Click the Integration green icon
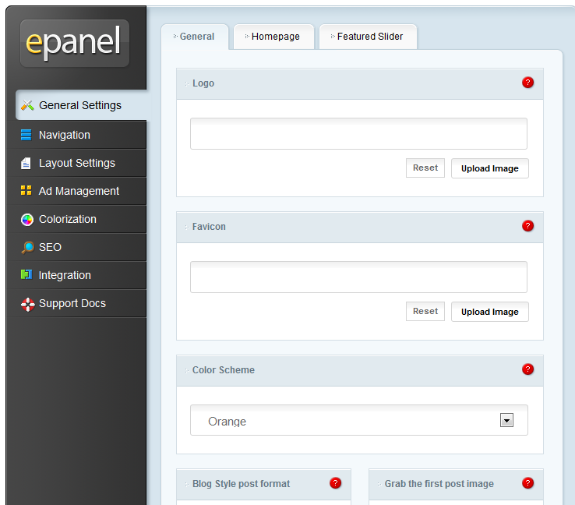 pyautogui.click(x=26, y=274)
